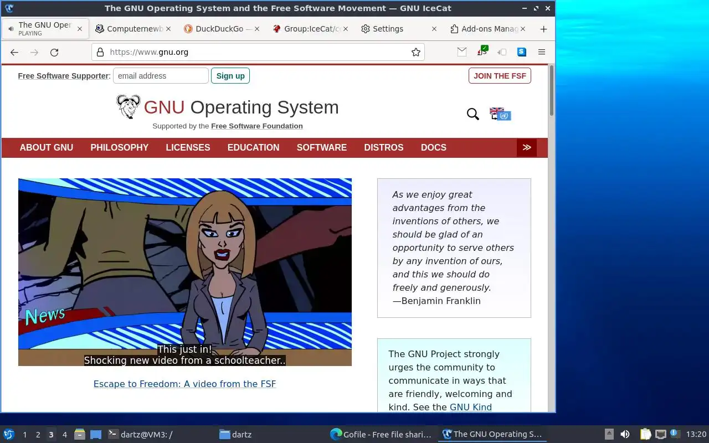Screen dimensions: 709x443
Task: Click the page vertical scrollbar thumb
Action: pos(552,91)
